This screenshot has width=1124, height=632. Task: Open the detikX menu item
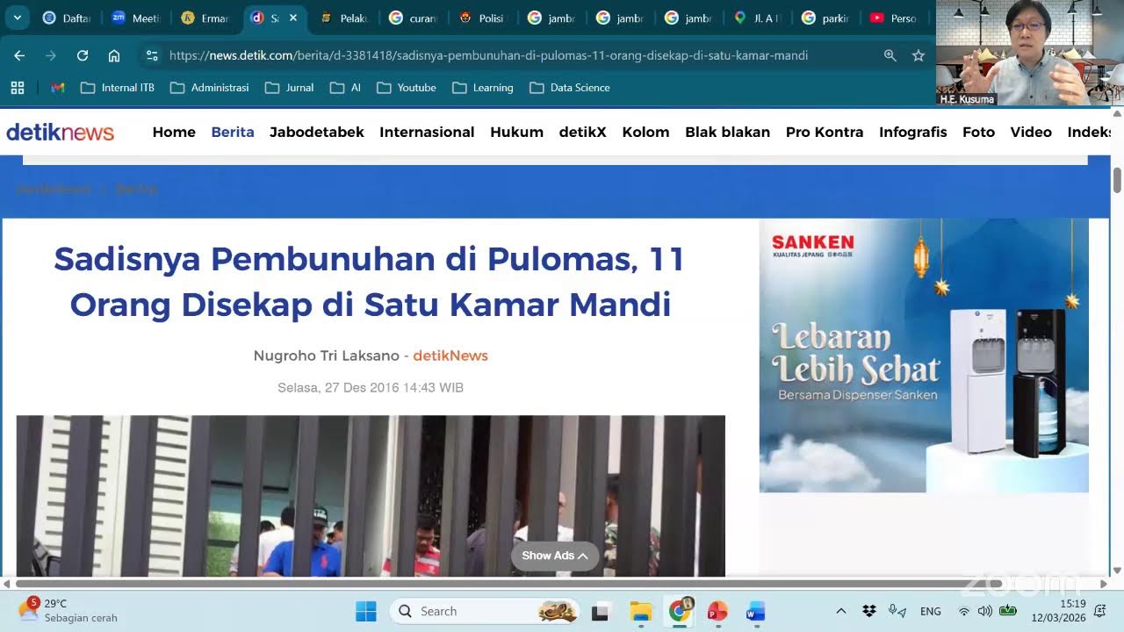(x=583, y=132)
